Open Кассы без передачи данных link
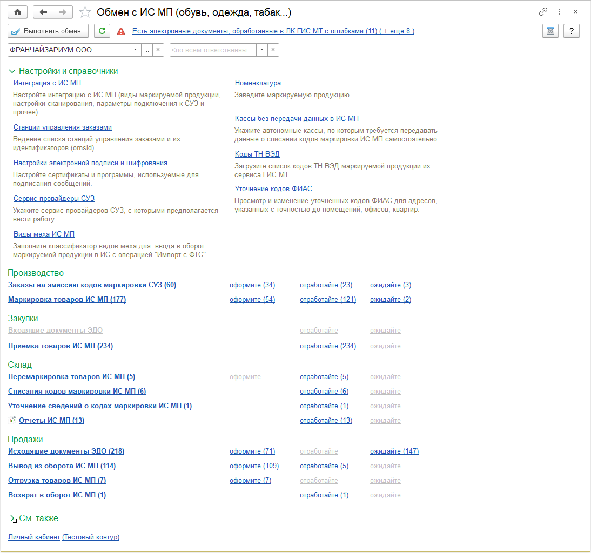591x553 pixels. [x=297, y=119]
